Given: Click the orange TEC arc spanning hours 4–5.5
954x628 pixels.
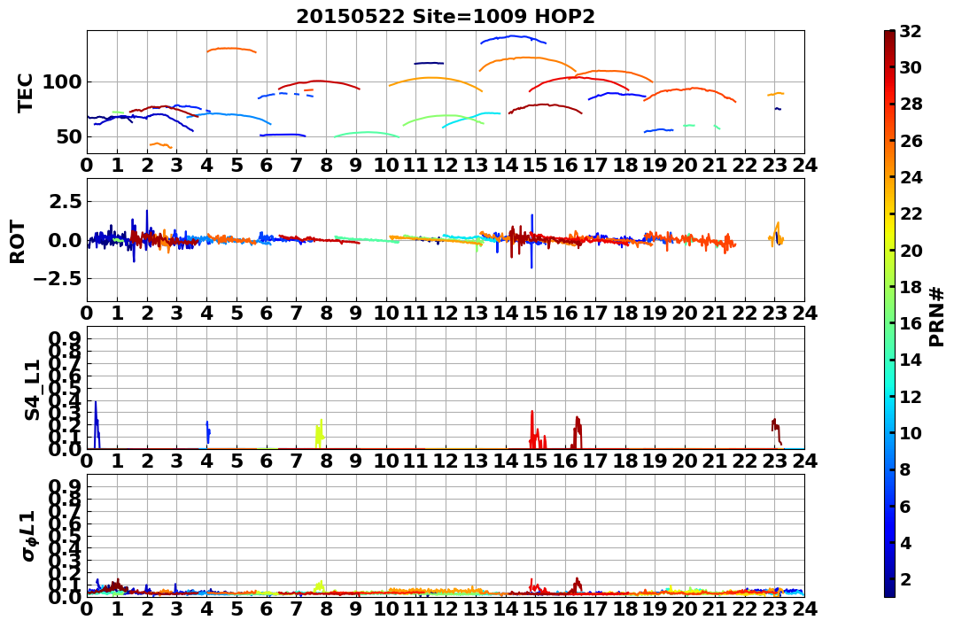Looking at the screenshot, I should (x=231, y=49).
